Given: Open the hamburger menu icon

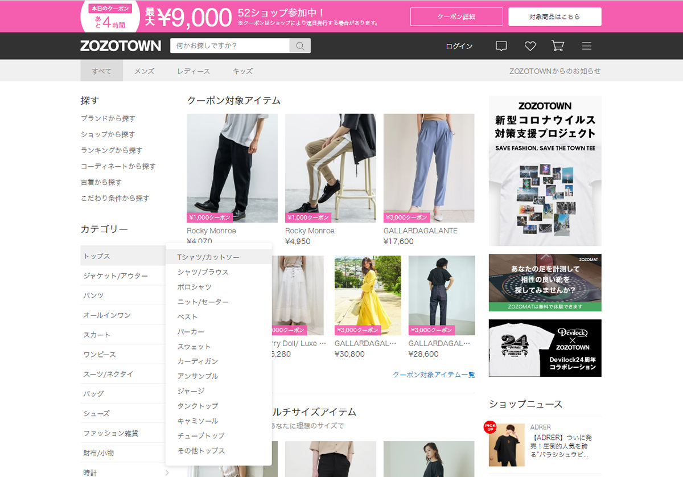Looking at the screenshot, I should point(587,46).
